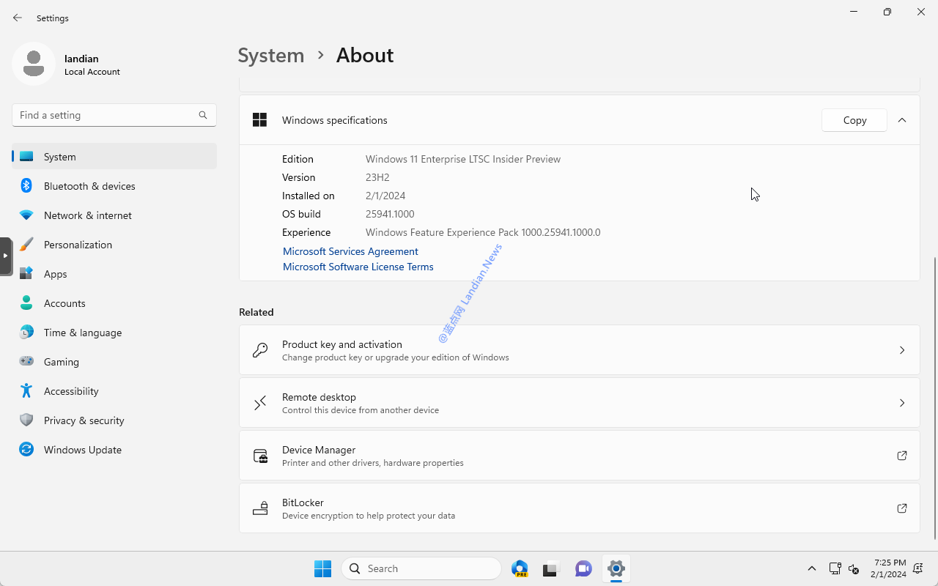Click the Product key icon

(x=260, y=350)
